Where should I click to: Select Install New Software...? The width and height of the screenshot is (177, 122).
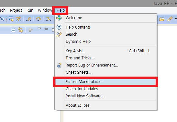(x=106, y=96)
